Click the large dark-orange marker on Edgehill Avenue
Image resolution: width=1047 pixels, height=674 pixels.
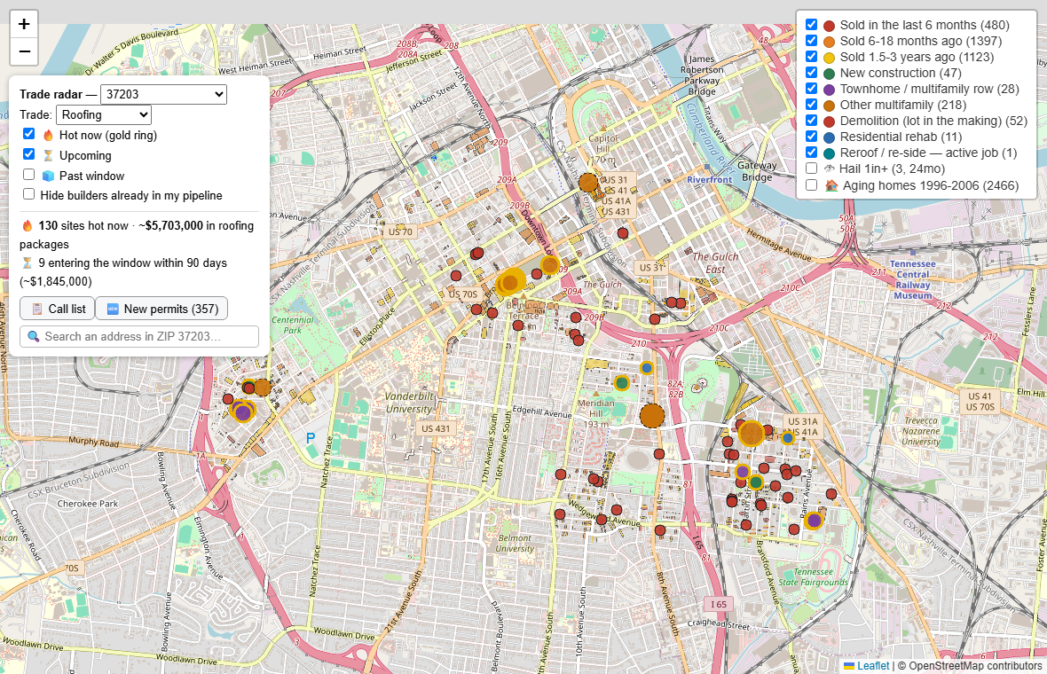click(x=652, y=416)
